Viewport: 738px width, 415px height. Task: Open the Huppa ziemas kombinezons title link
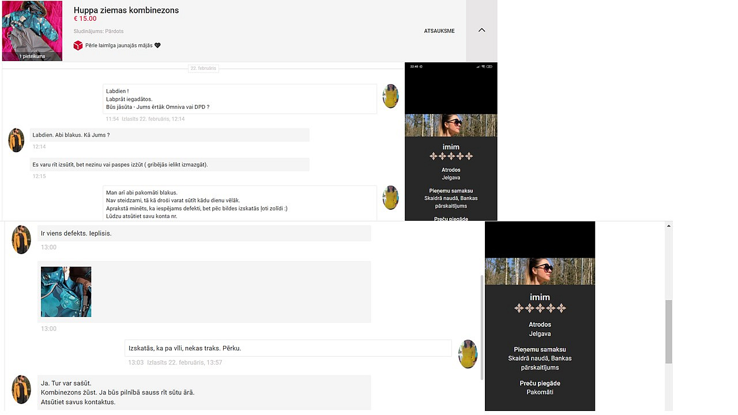126,10
